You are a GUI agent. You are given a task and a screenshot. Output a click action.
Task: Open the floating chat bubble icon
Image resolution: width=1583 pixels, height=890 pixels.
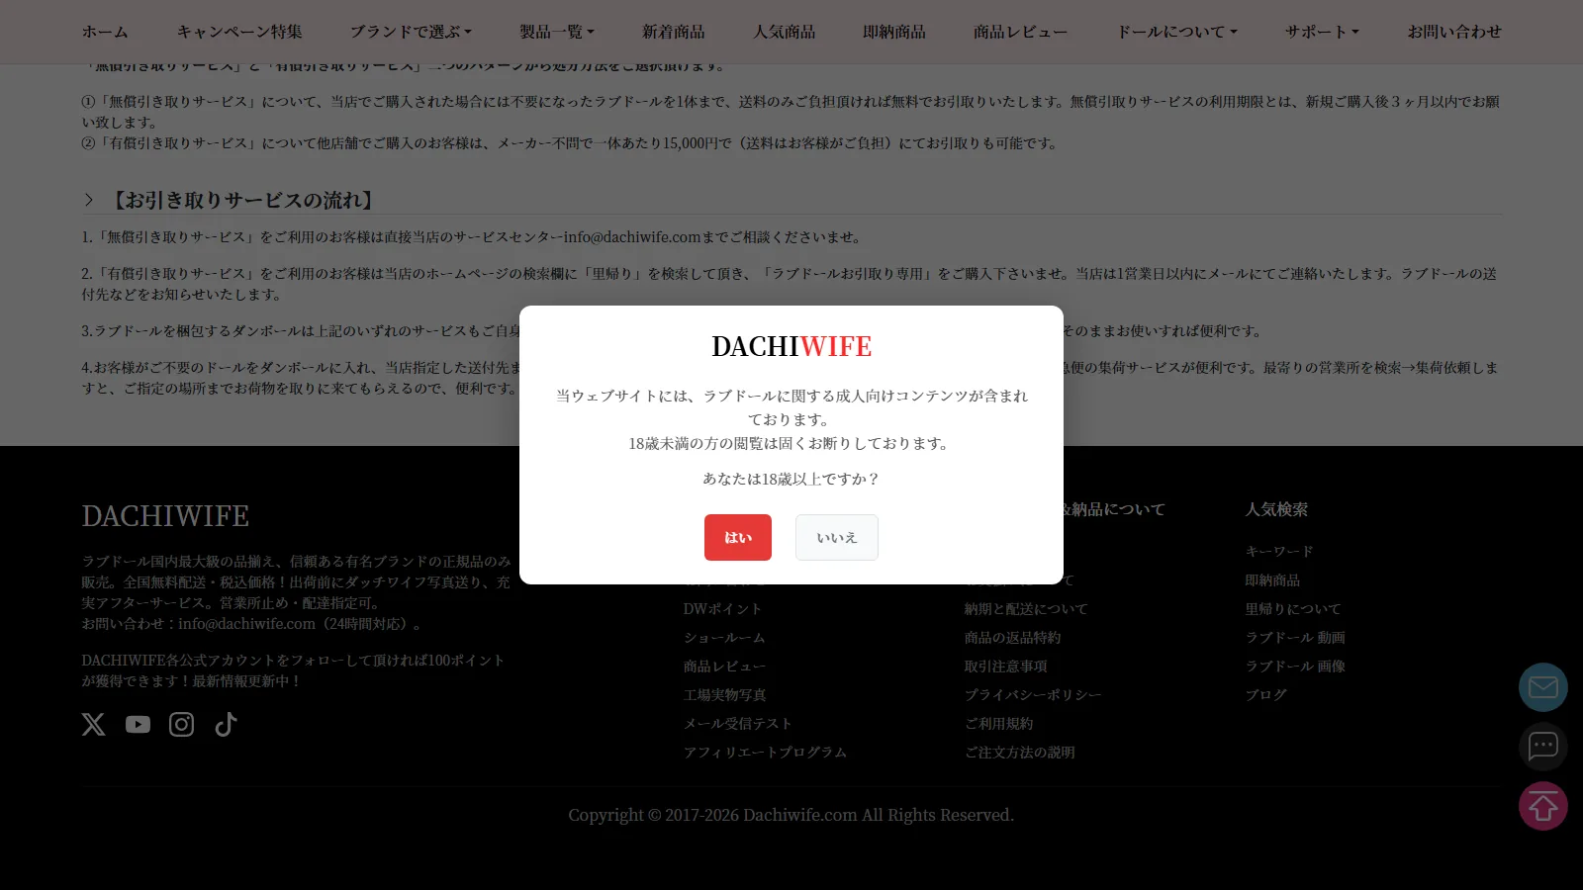(x=1543, y=747)
